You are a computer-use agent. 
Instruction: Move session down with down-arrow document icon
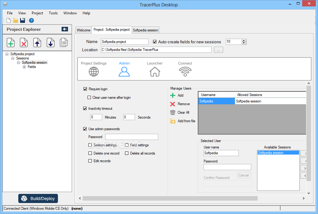click(51, 43)
